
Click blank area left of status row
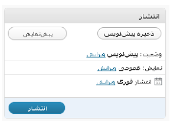45,54
